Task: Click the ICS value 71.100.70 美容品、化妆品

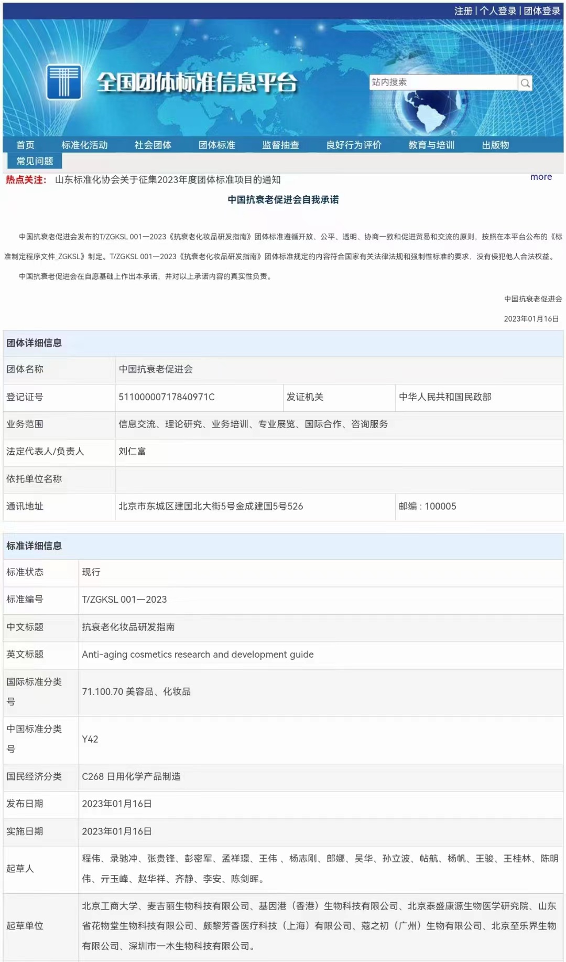Action: point(136,692)
